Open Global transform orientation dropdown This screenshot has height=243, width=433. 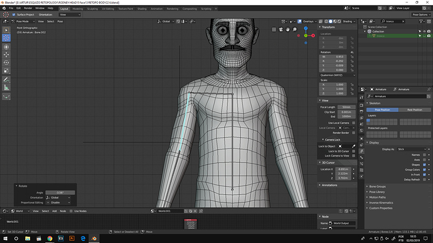tap(166, 21)
